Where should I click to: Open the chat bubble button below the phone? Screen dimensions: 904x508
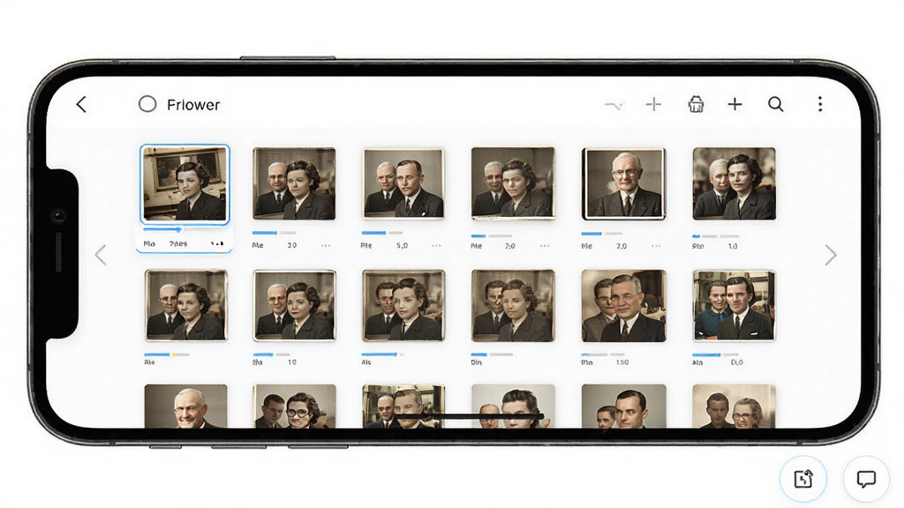tap(866, 479)
